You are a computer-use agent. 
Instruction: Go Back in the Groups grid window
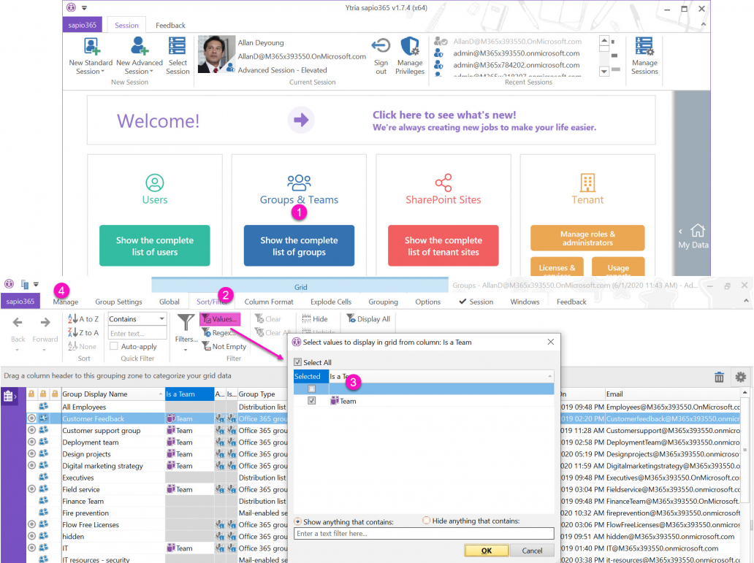(x=18, y=329)
